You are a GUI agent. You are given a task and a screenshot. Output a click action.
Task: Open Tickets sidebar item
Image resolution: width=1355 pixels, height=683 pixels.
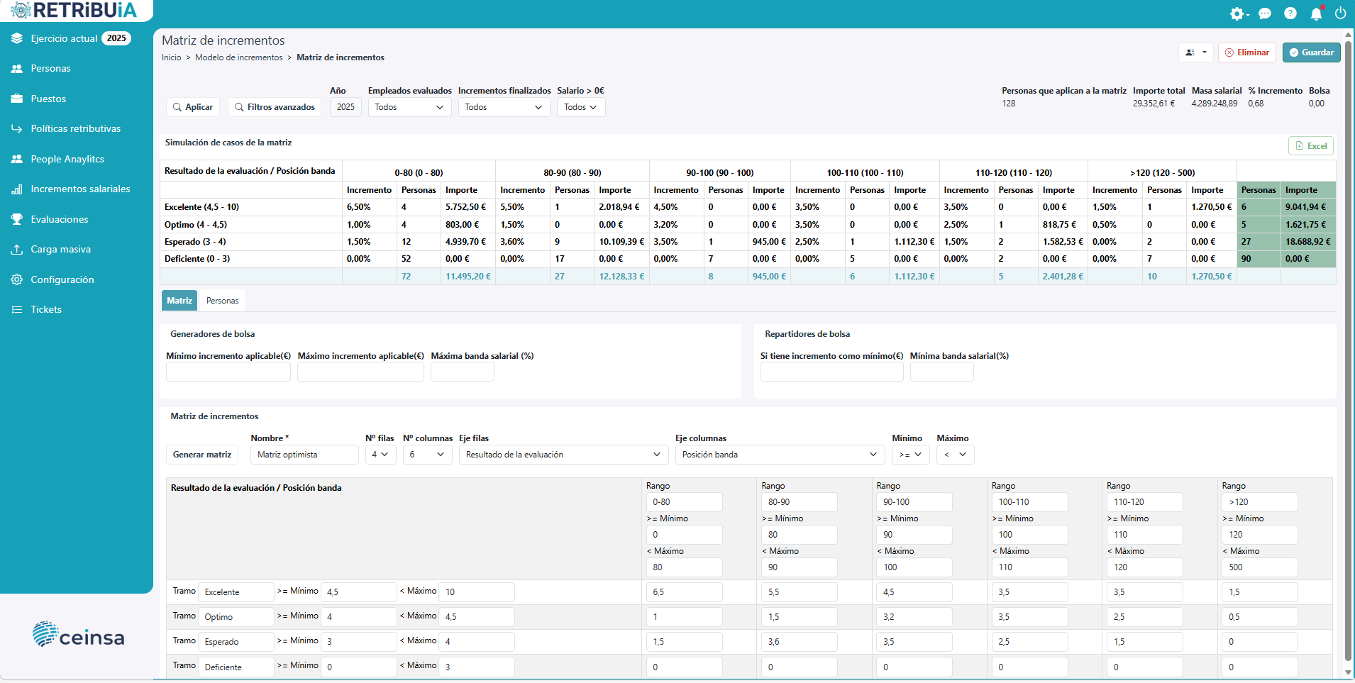click(x=46, y=310)
